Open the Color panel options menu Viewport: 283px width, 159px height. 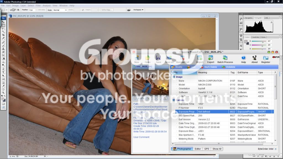(x=281, y=37)
